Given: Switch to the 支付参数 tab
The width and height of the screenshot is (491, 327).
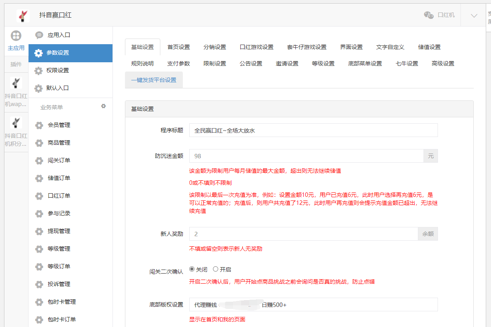Looking at the screenshot, I should pos(178,63).
